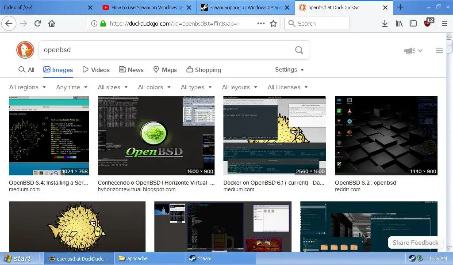Open the downloads arrow panel
This screenshot has height=265, width=453.
pos(384,23)
